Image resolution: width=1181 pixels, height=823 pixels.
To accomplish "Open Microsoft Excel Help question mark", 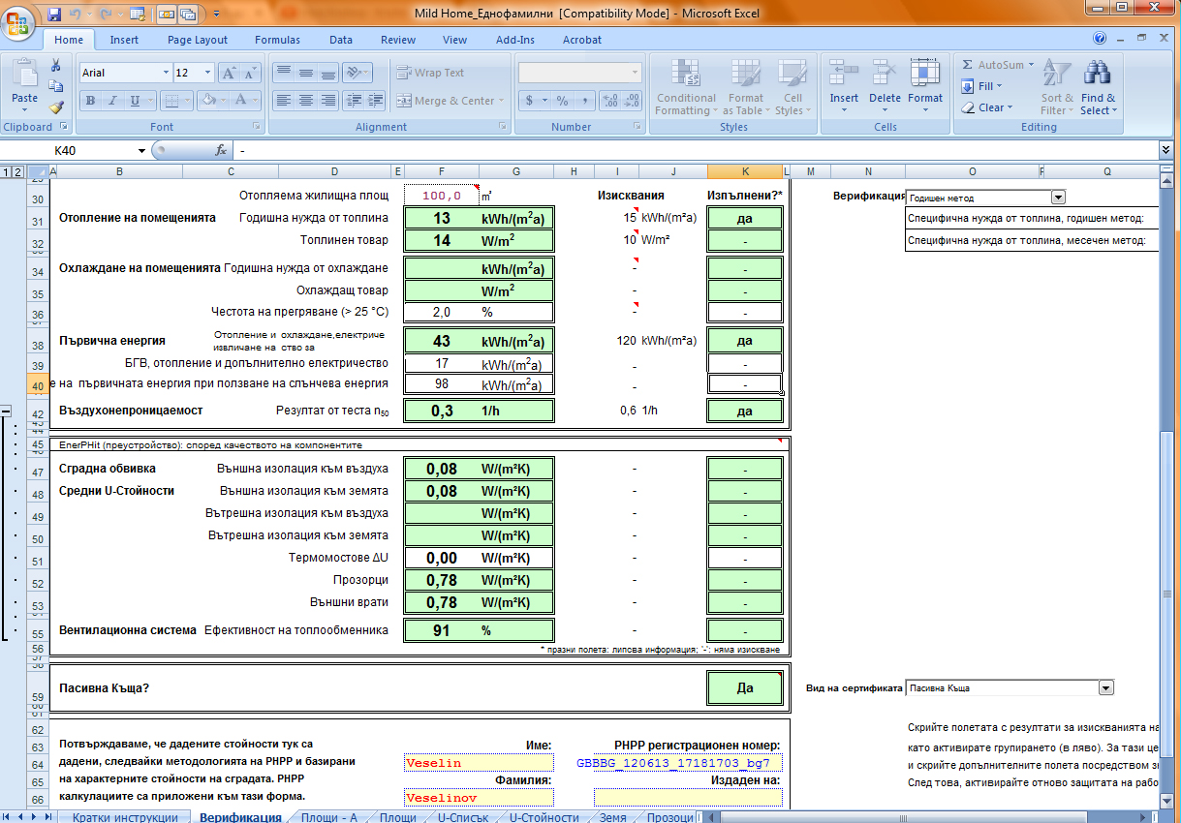I will 1100,40.
